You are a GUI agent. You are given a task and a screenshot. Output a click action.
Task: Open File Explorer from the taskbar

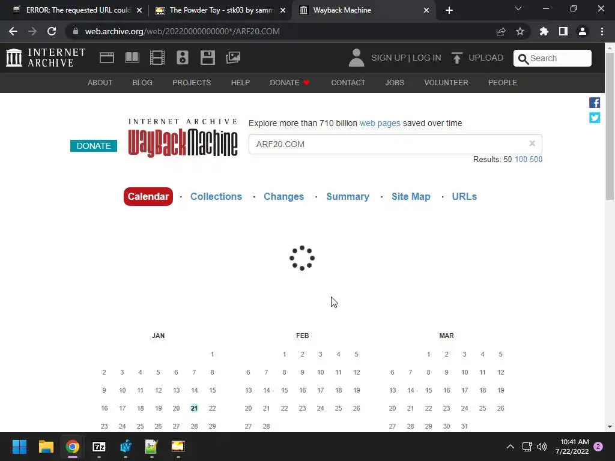point(46,447)
